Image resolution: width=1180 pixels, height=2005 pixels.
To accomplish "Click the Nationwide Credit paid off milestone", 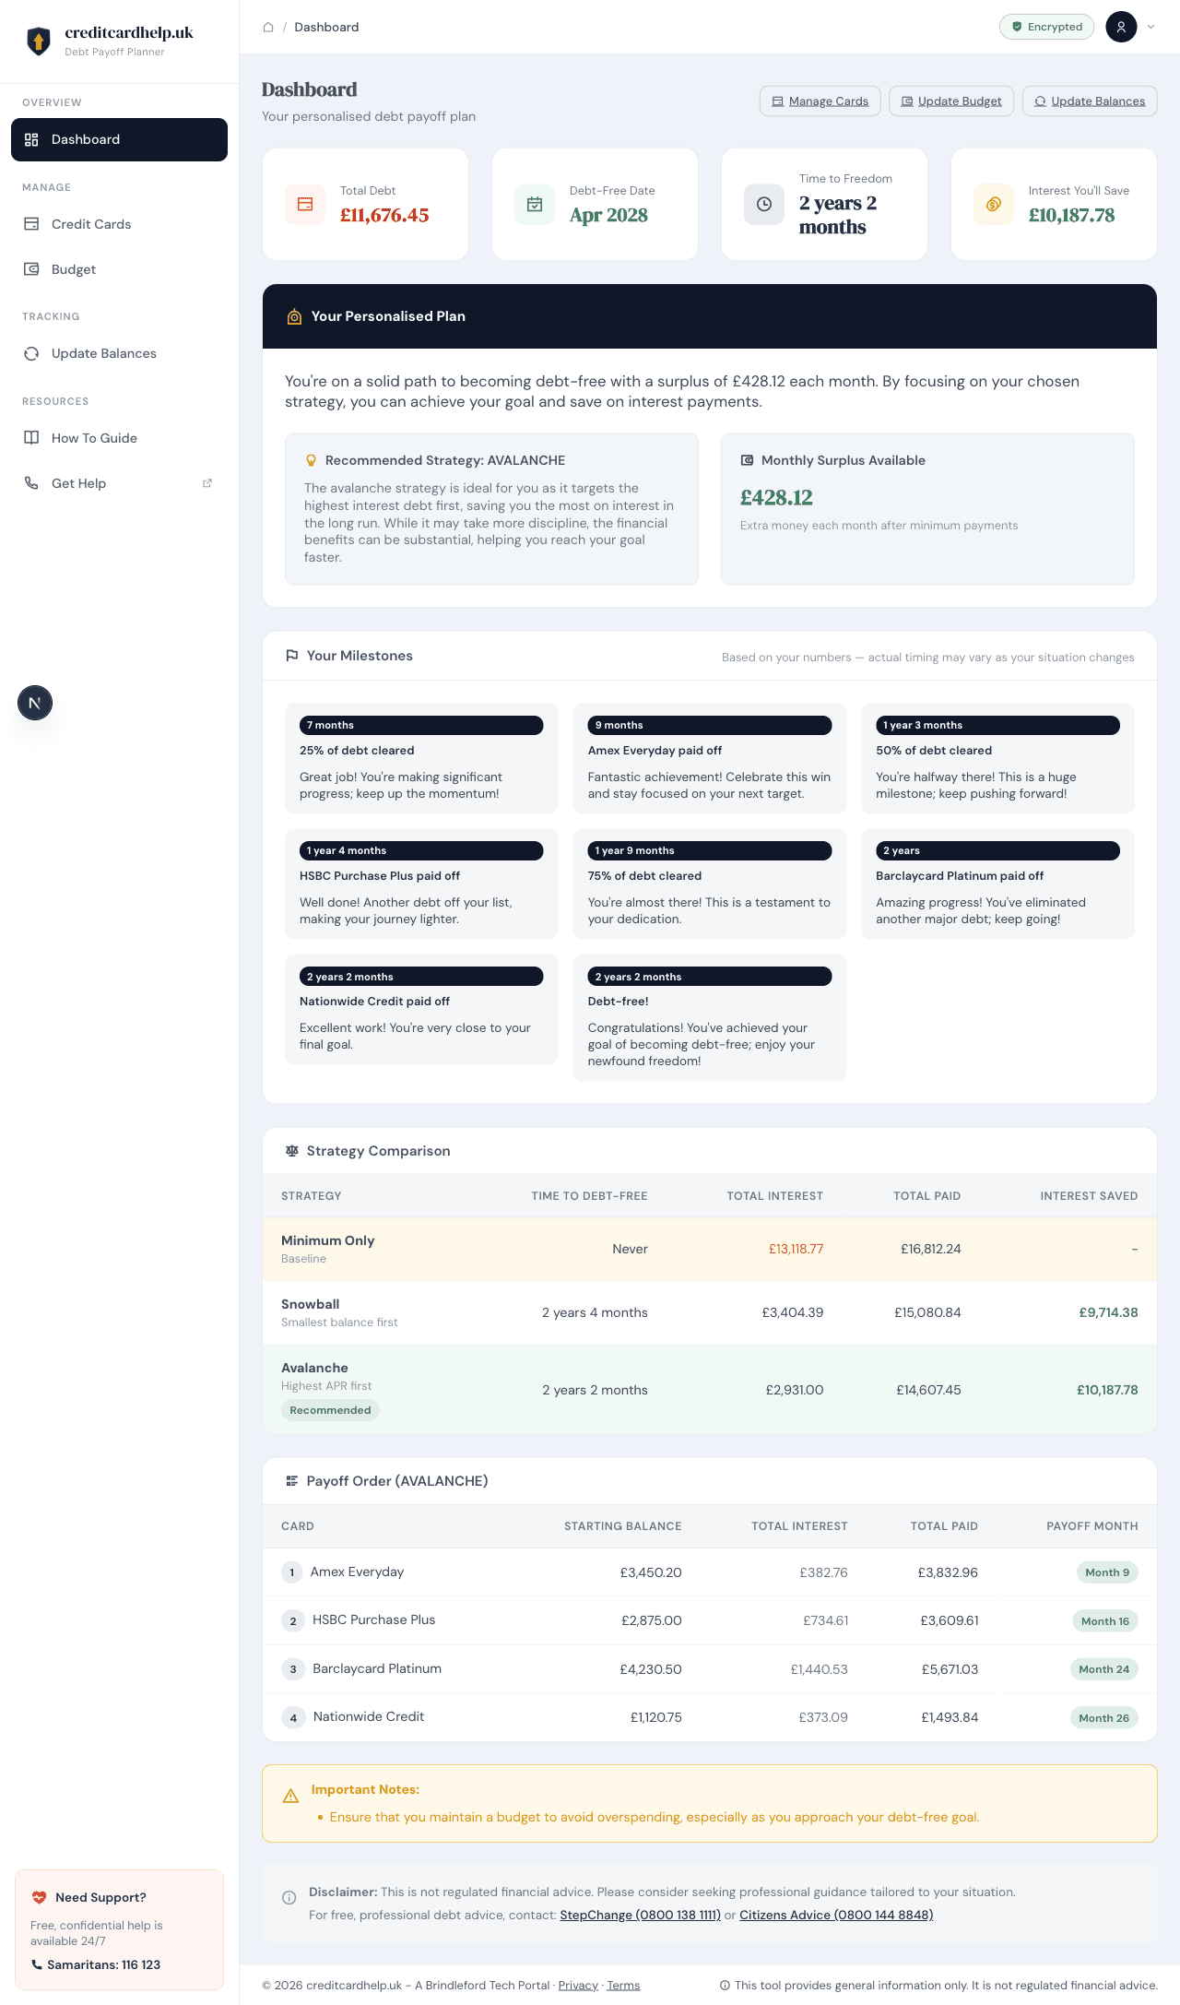I will coord(421,1009).
